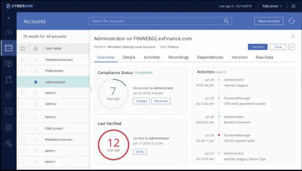Unfavorite the Administrator account star
Image resolution: width=302 pixels, height=171 pixels.
[36, 82]
